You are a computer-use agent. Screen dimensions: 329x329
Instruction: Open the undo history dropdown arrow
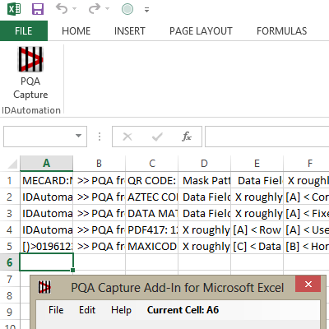(74, 9)
